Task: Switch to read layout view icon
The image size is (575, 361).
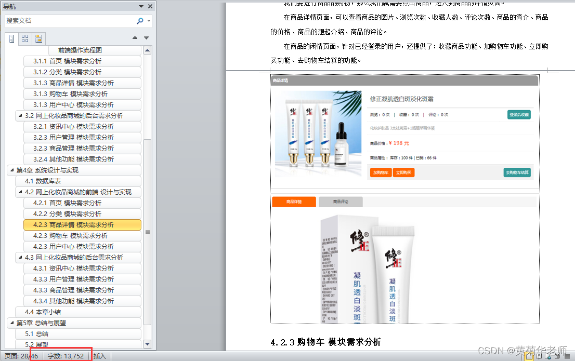Action: click(539, 356)
